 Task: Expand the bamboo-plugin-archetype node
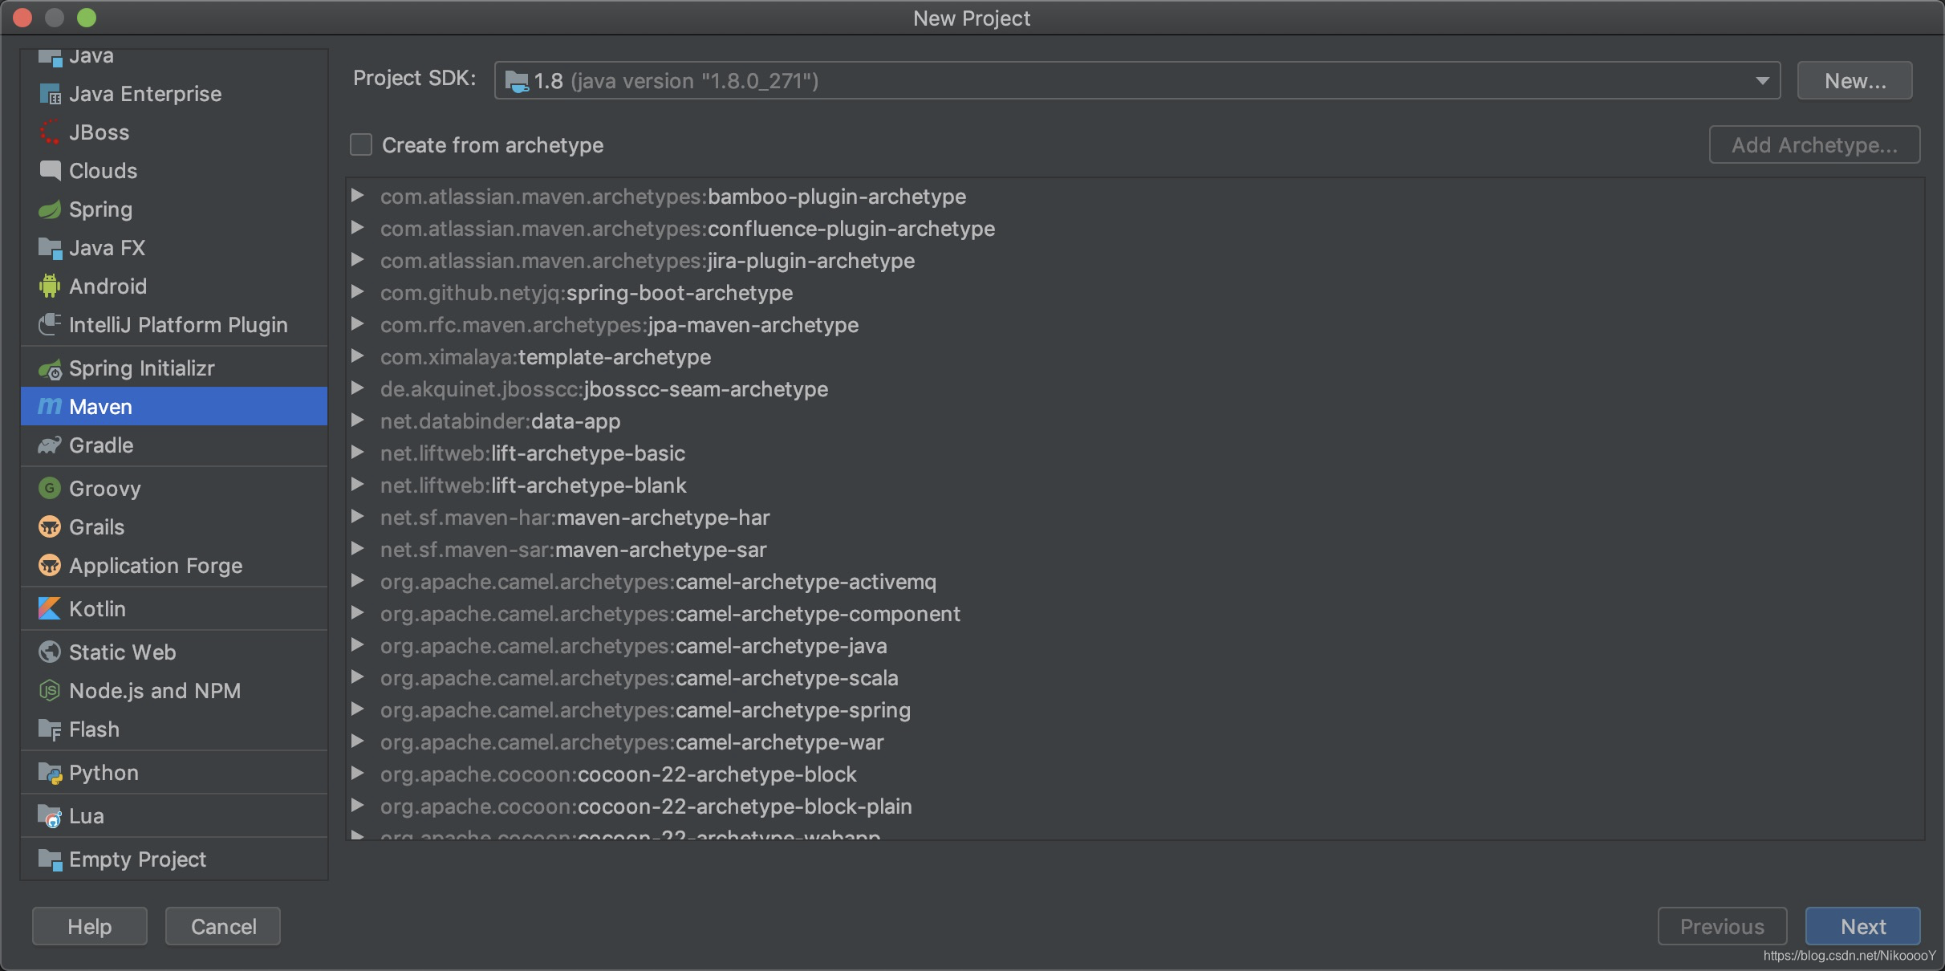[x=358, y=196]
